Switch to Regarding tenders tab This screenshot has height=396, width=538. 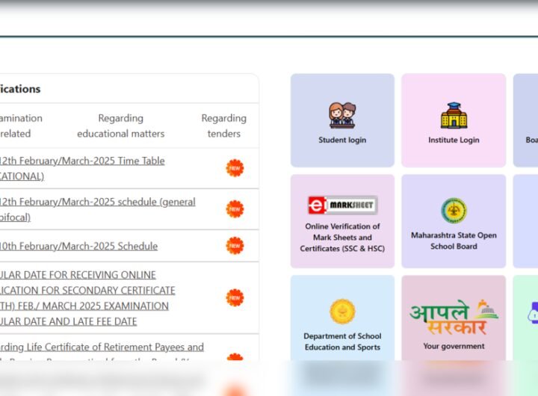click(x=223, y=126)
